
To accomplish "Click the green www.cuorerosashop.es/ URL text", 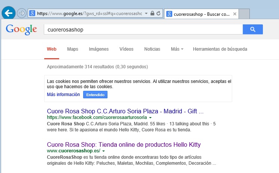I will coord(73,151).
